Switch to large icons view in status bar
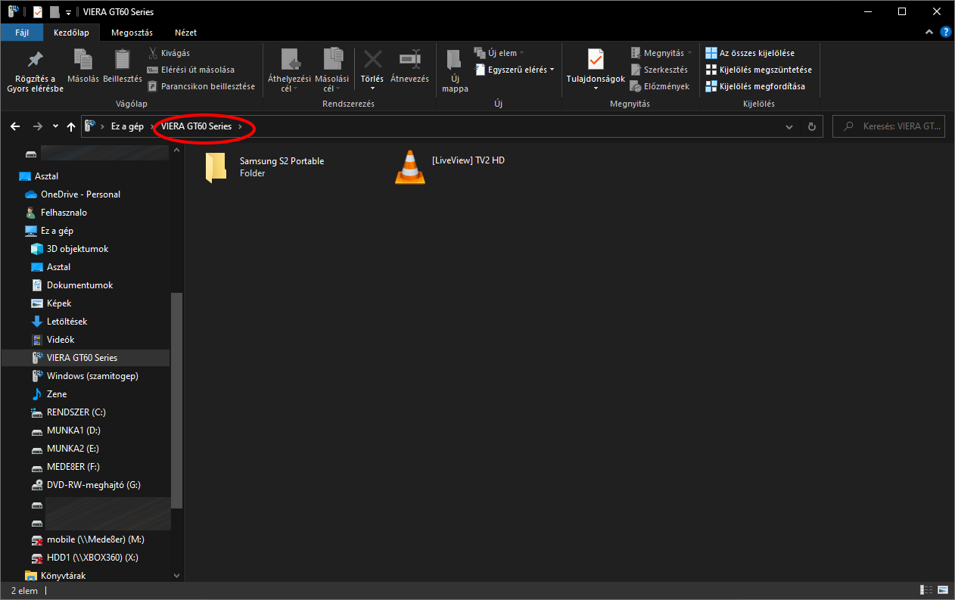Image resolution: width=955 pixels, height=600 pixels. 942,590
